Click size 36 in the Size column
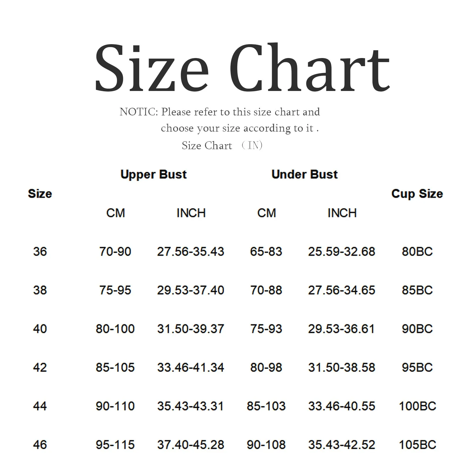 40,252
